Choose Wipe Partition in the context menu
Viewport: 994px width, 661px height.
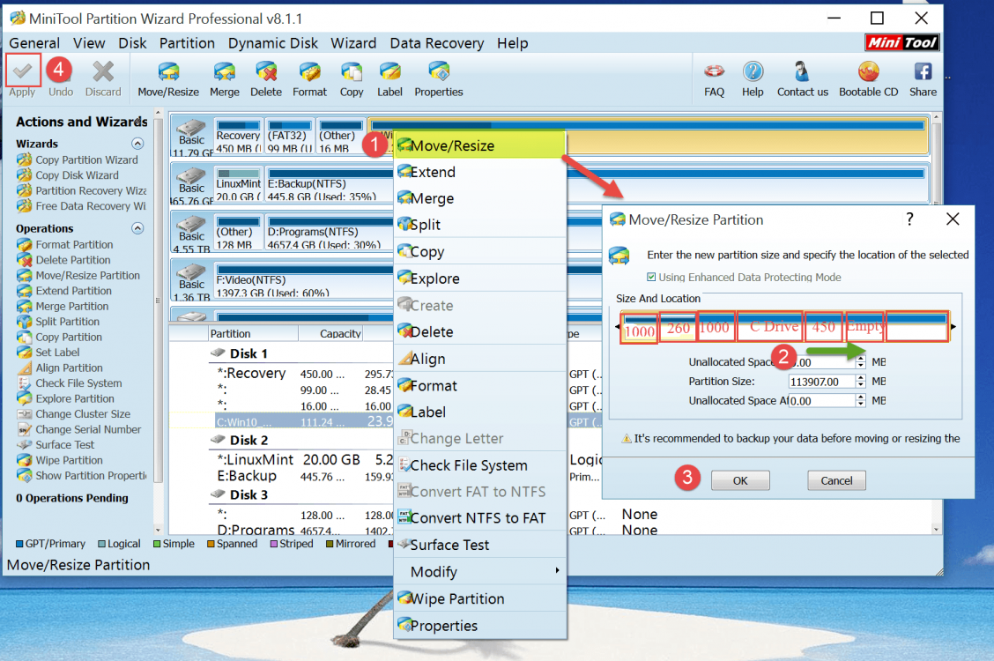pos(480,598)
